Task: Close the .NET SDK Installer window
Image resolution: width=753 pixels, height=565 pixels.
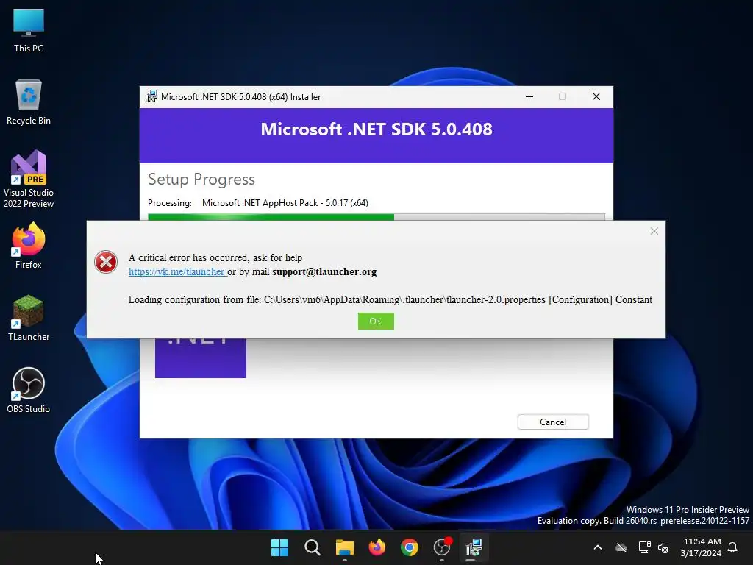Action: coord(596,96)
